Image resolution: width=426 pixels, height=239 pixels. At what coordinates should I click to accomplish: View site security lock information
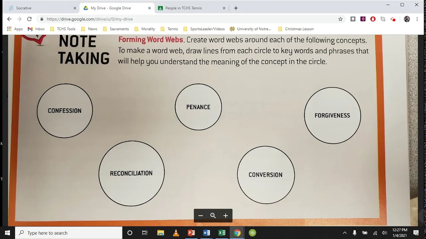[42, 19]
